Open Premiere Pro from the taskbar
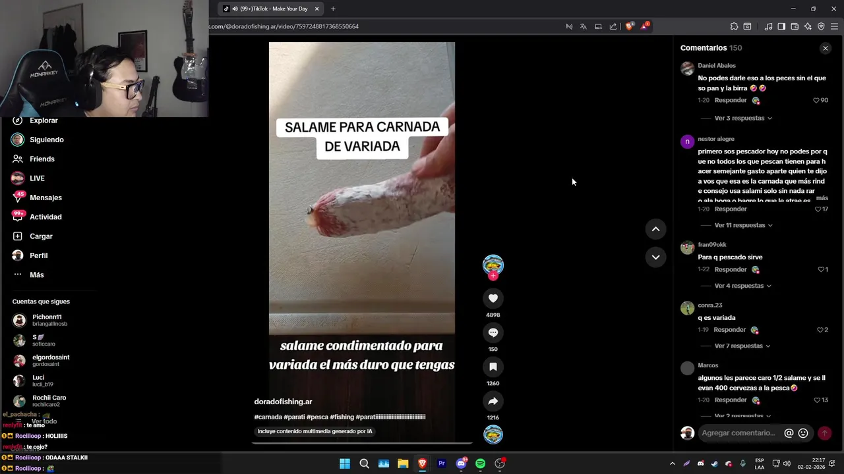The image size is (844, 474). tap(442, 463)
